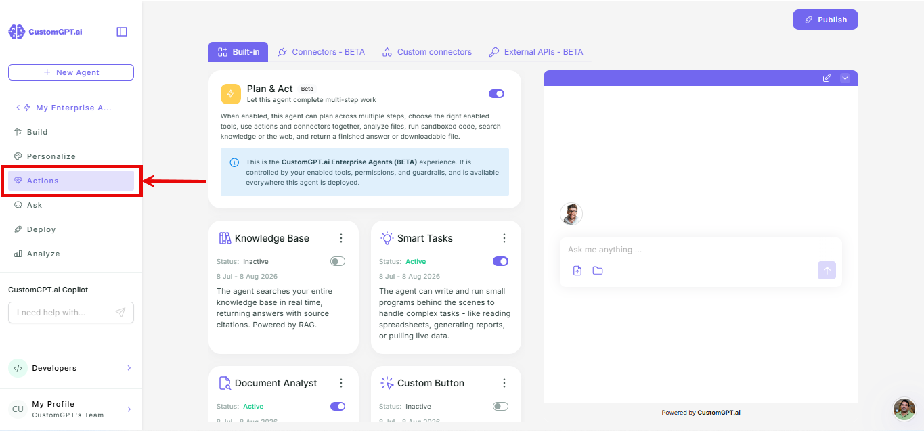Collapse chat preview with chevron icon
Viewport: 924px width, 431px height.
point(845,78)
